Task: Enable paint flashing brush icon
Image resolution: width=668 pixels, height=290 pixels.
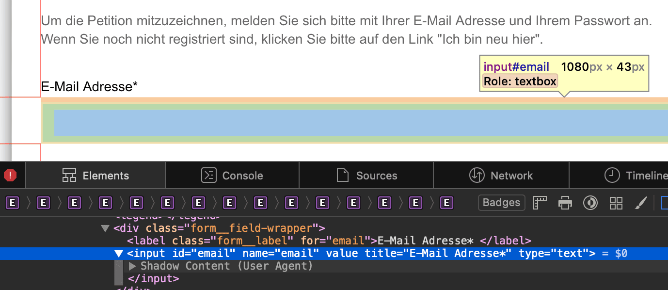Action: 641,203
